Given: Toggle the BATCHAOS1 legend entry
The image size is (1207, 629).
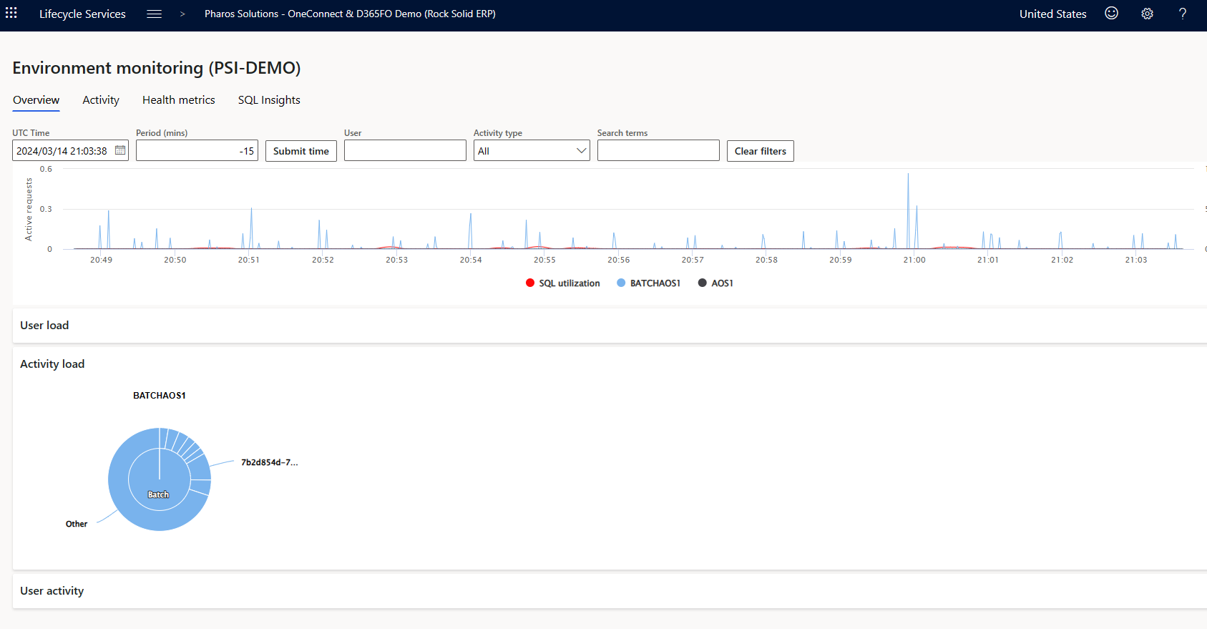Looking at the screenshot, I should click(x=648, y=283).
